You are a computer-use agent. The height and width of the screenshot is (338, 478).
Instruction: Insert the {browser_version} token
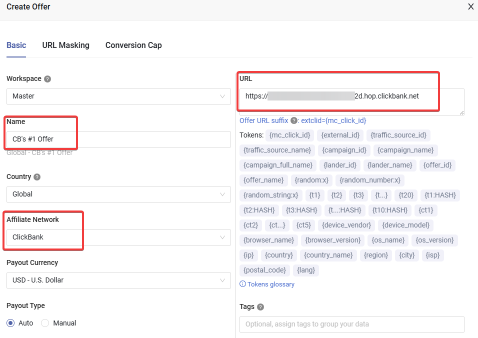click(x=333, y=240)
